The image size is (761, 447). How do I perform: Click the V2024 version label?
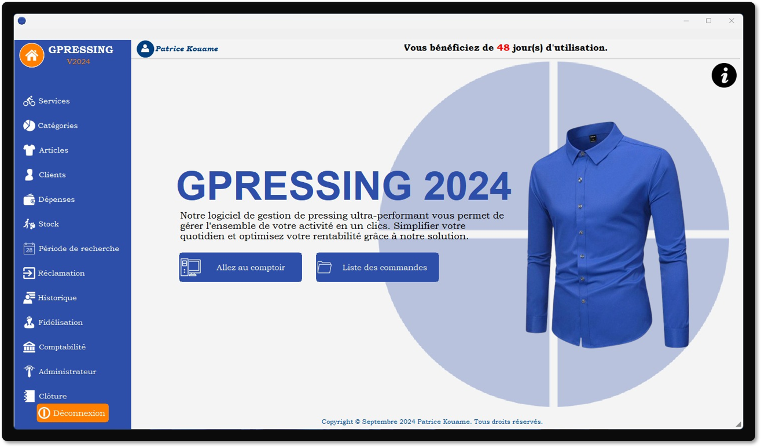pos(79,62)
